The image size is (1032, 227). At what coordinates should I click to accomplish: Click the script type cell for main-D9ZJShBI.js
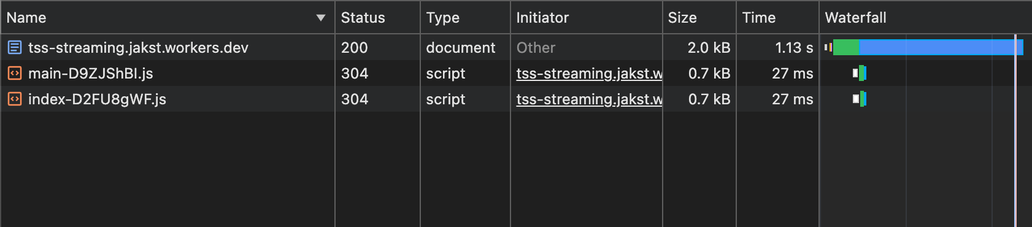[x=445, y=74]
